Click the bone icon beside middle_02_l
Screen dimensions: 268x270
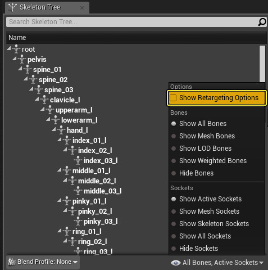pyautogui.click(x=72, y=181)
